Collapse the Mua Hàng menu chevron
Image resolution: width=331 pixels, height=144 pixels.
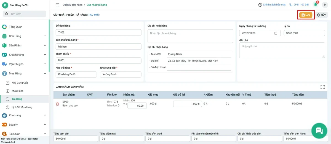pyautogui.click(x=45, y=73)
